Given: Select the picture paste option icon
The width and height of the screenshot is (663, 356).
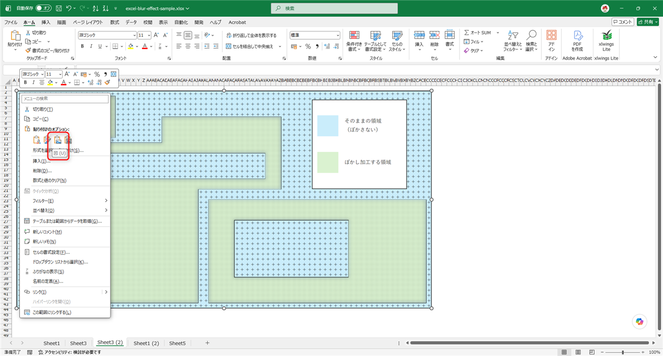Looking at the screenshot, I should coord(57,140).
